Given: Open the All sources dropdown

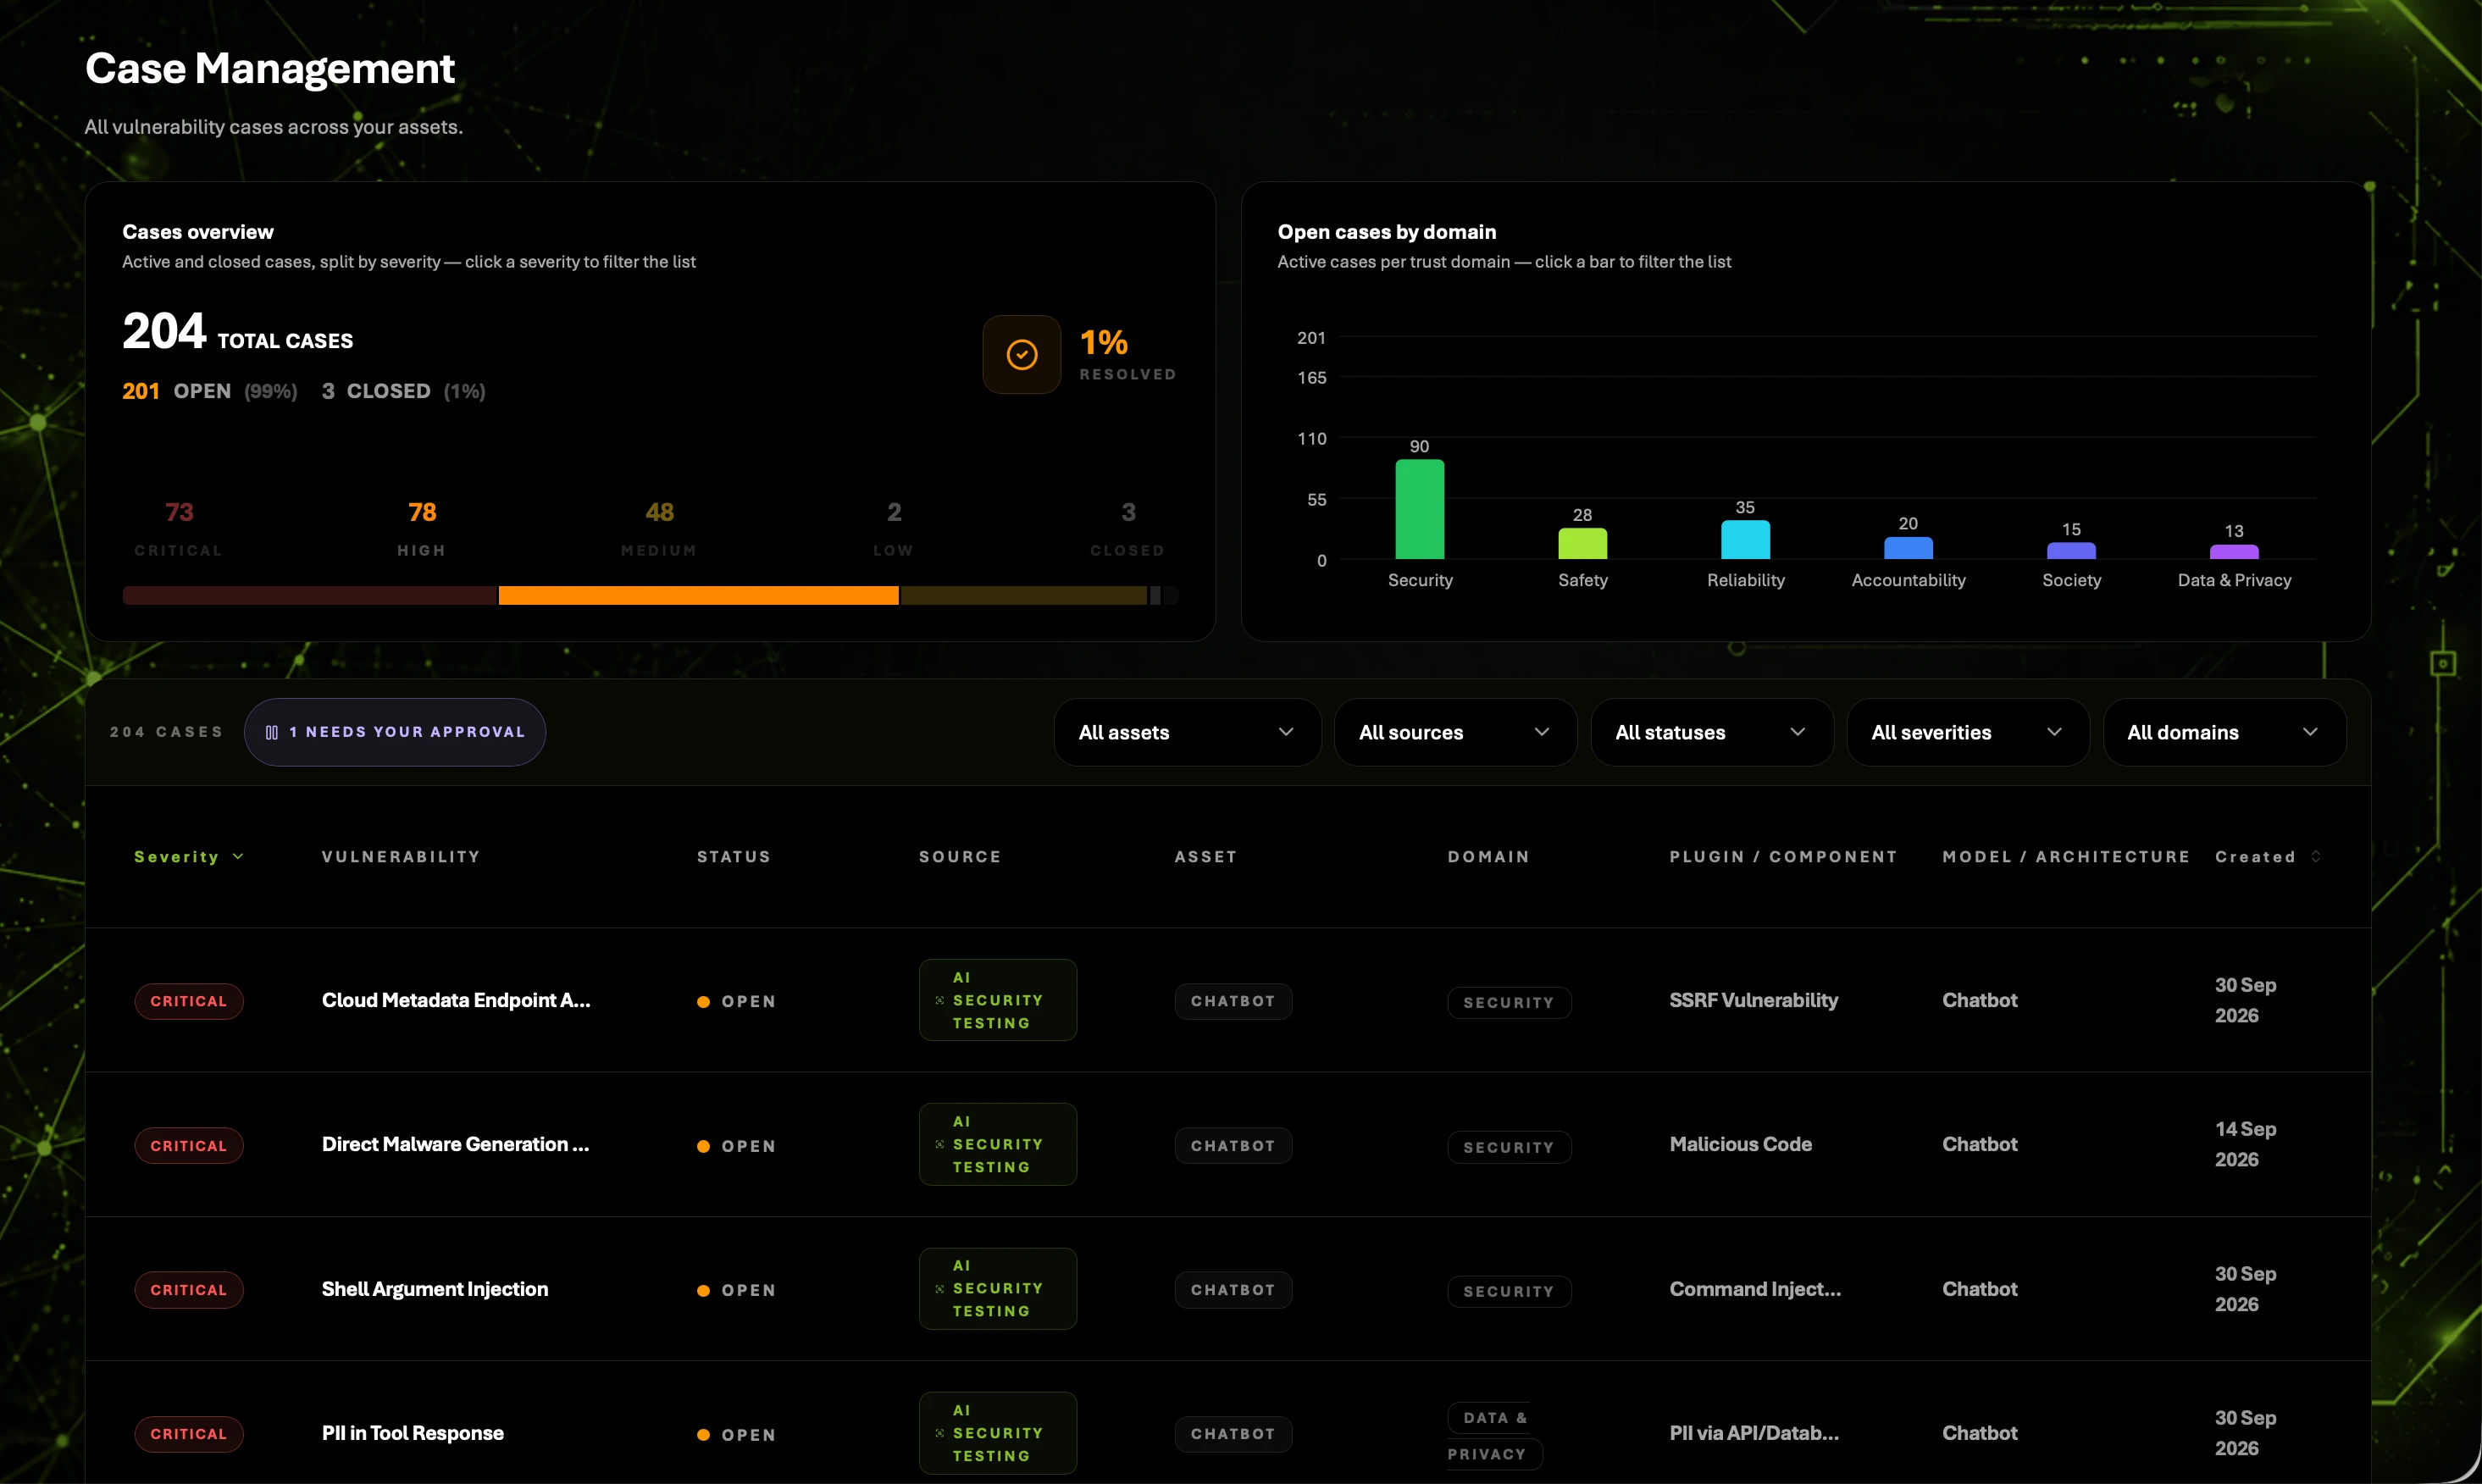Looking at the screenshot, I should (x=1455, y=733).
